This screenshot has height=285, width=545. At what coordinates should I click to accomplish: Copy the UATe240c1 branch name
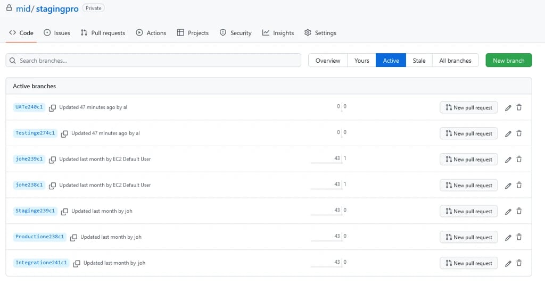(x=52, y=107)
